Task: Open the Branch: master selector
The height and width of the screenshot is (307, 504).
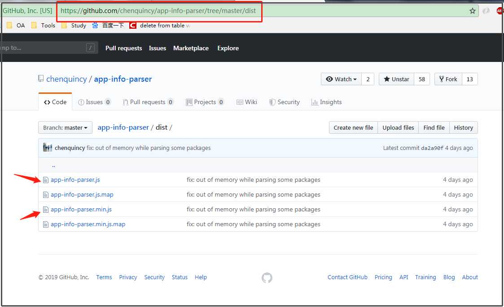Action: (x=65, y=127)
